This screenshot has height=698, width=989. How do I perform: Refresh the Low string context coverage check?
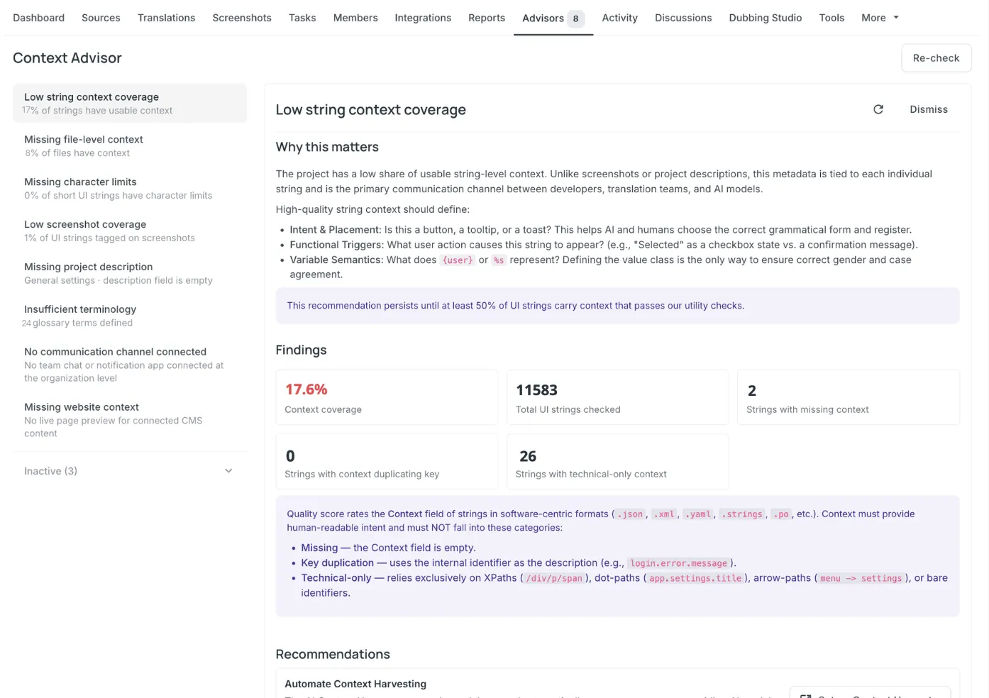point(878,109)
